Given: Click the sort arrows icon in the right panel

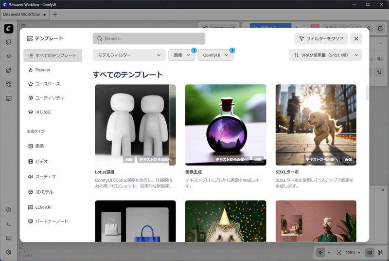Looking at the screenshot, I should pos(379,72).
